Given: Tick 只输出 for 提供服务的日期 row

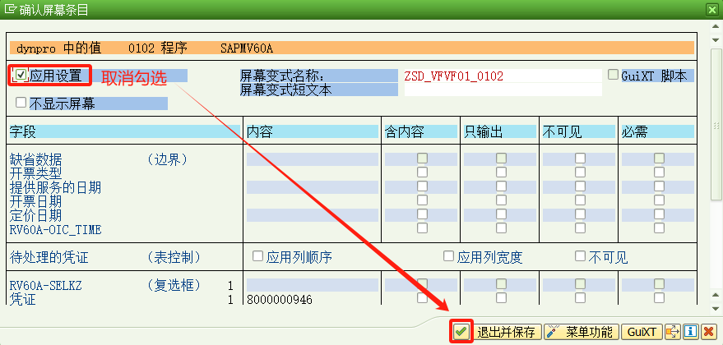Looking at the screenshot, I should point(501,186).
